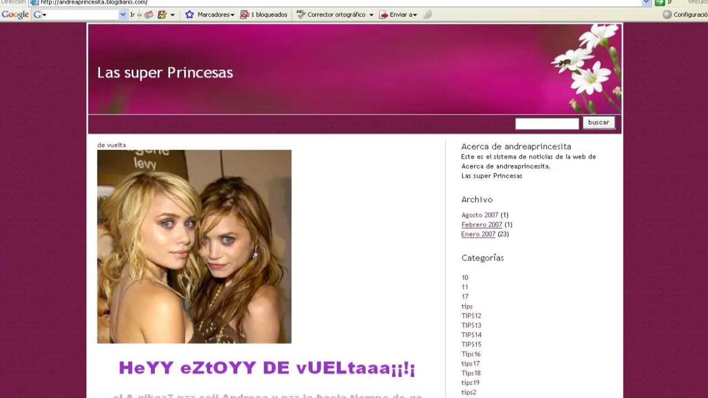Open the Vínculos links toolbar
708x398 pixels.
[697, 2]
